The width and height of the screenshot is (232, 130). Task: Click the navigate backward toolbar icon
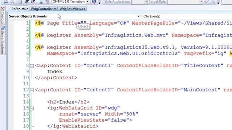pyautogui.click(x=5, y=1)
